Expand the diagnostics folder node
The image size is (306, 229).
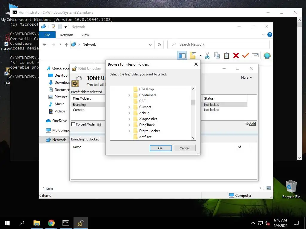(129, 119)
